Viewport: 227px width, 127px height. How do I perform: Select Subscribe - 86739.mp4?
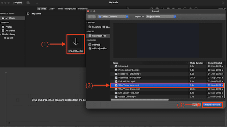[x=130, y=78]
